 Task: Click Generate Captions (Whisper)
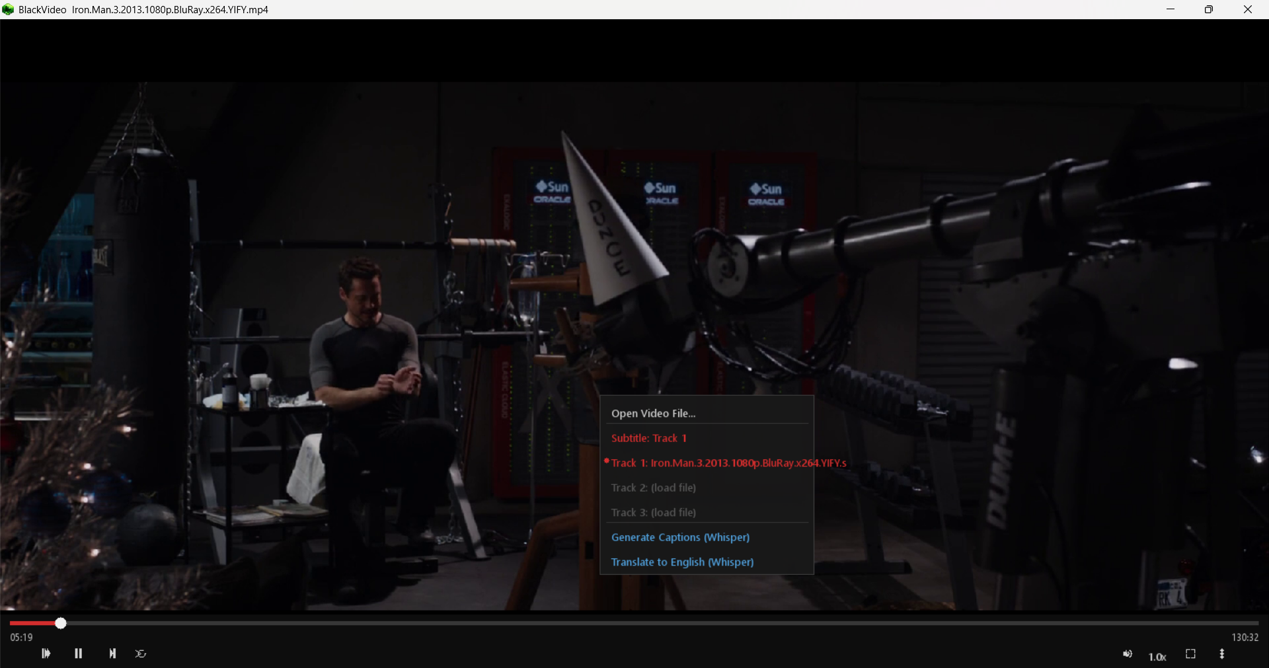707,537
